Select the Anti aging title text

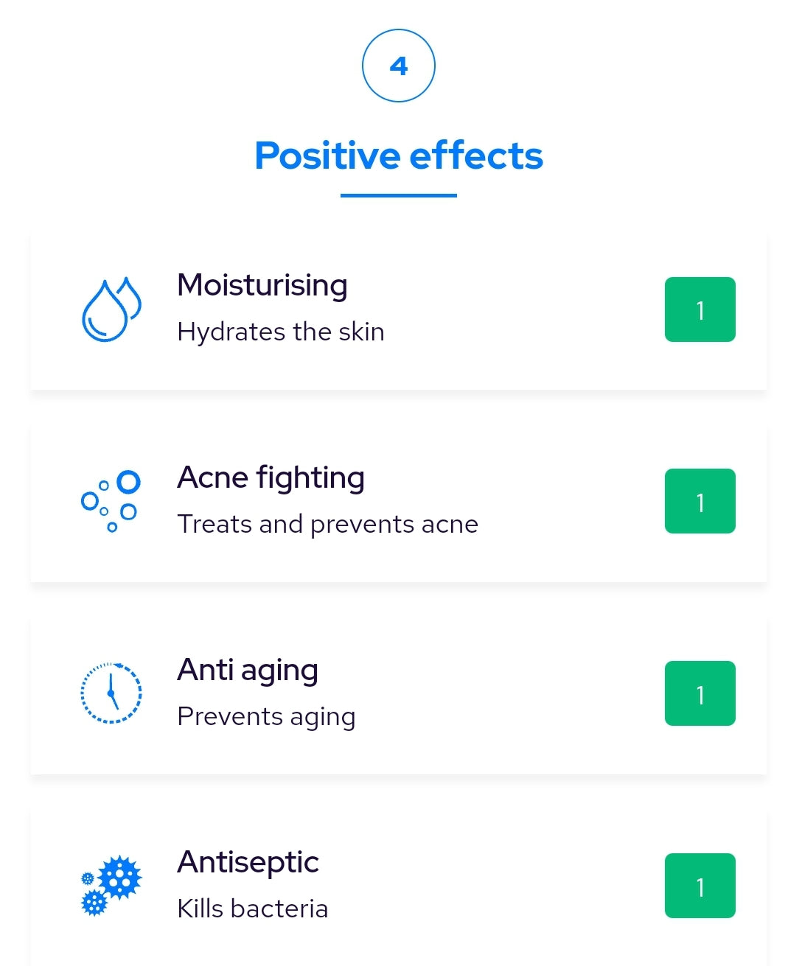pyautogui.click(x=248, y=670)
